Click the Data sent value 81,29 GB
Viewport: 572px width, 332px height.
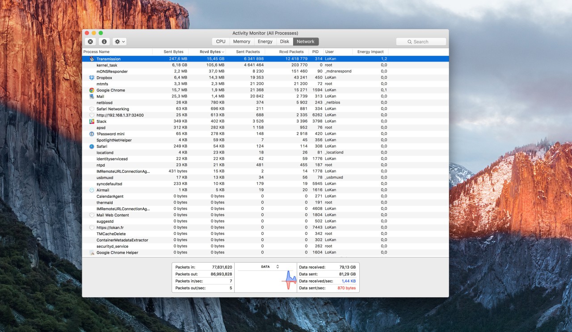347,274
